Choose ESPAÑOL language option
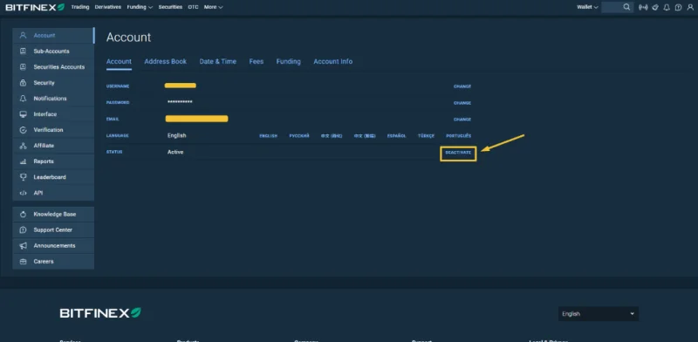 [x=397, y=136]
